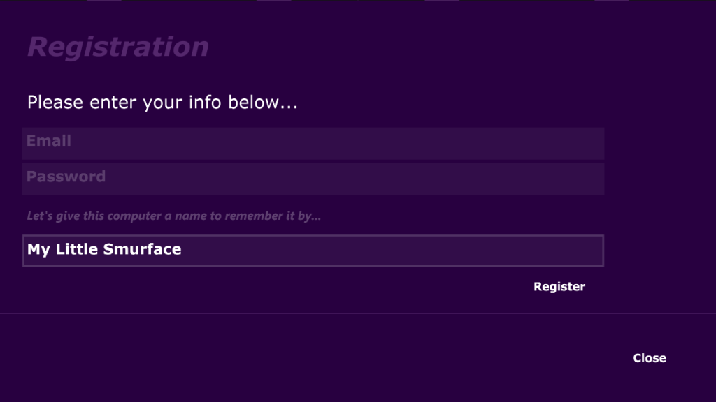The width and height of the screenshot is (716, 402).
Task: Close the registration dialog
Action: point(650,358)
